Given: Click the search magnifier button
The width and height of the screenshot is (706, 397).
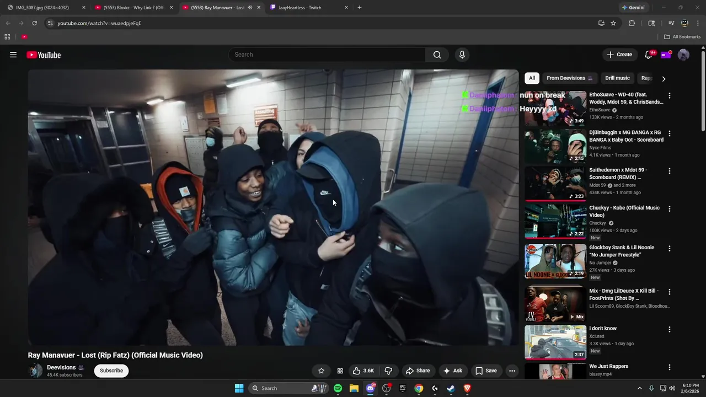Looking at the screenshot, I should (437, 55).
